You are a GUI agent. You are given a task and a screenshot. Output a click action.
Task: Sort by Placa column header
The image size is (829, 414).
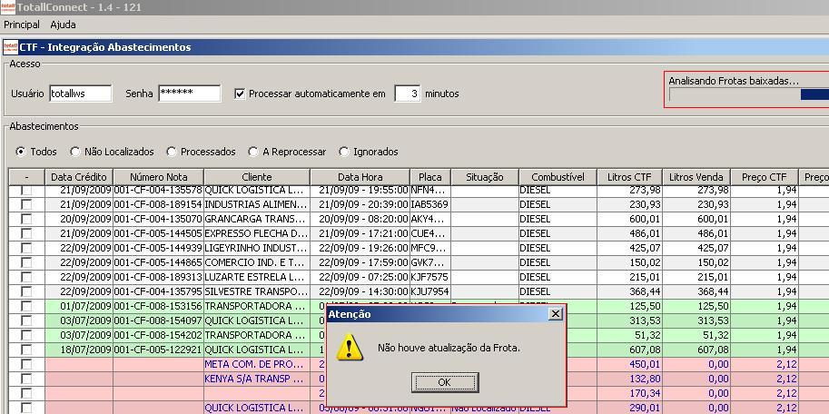[429, 177]
